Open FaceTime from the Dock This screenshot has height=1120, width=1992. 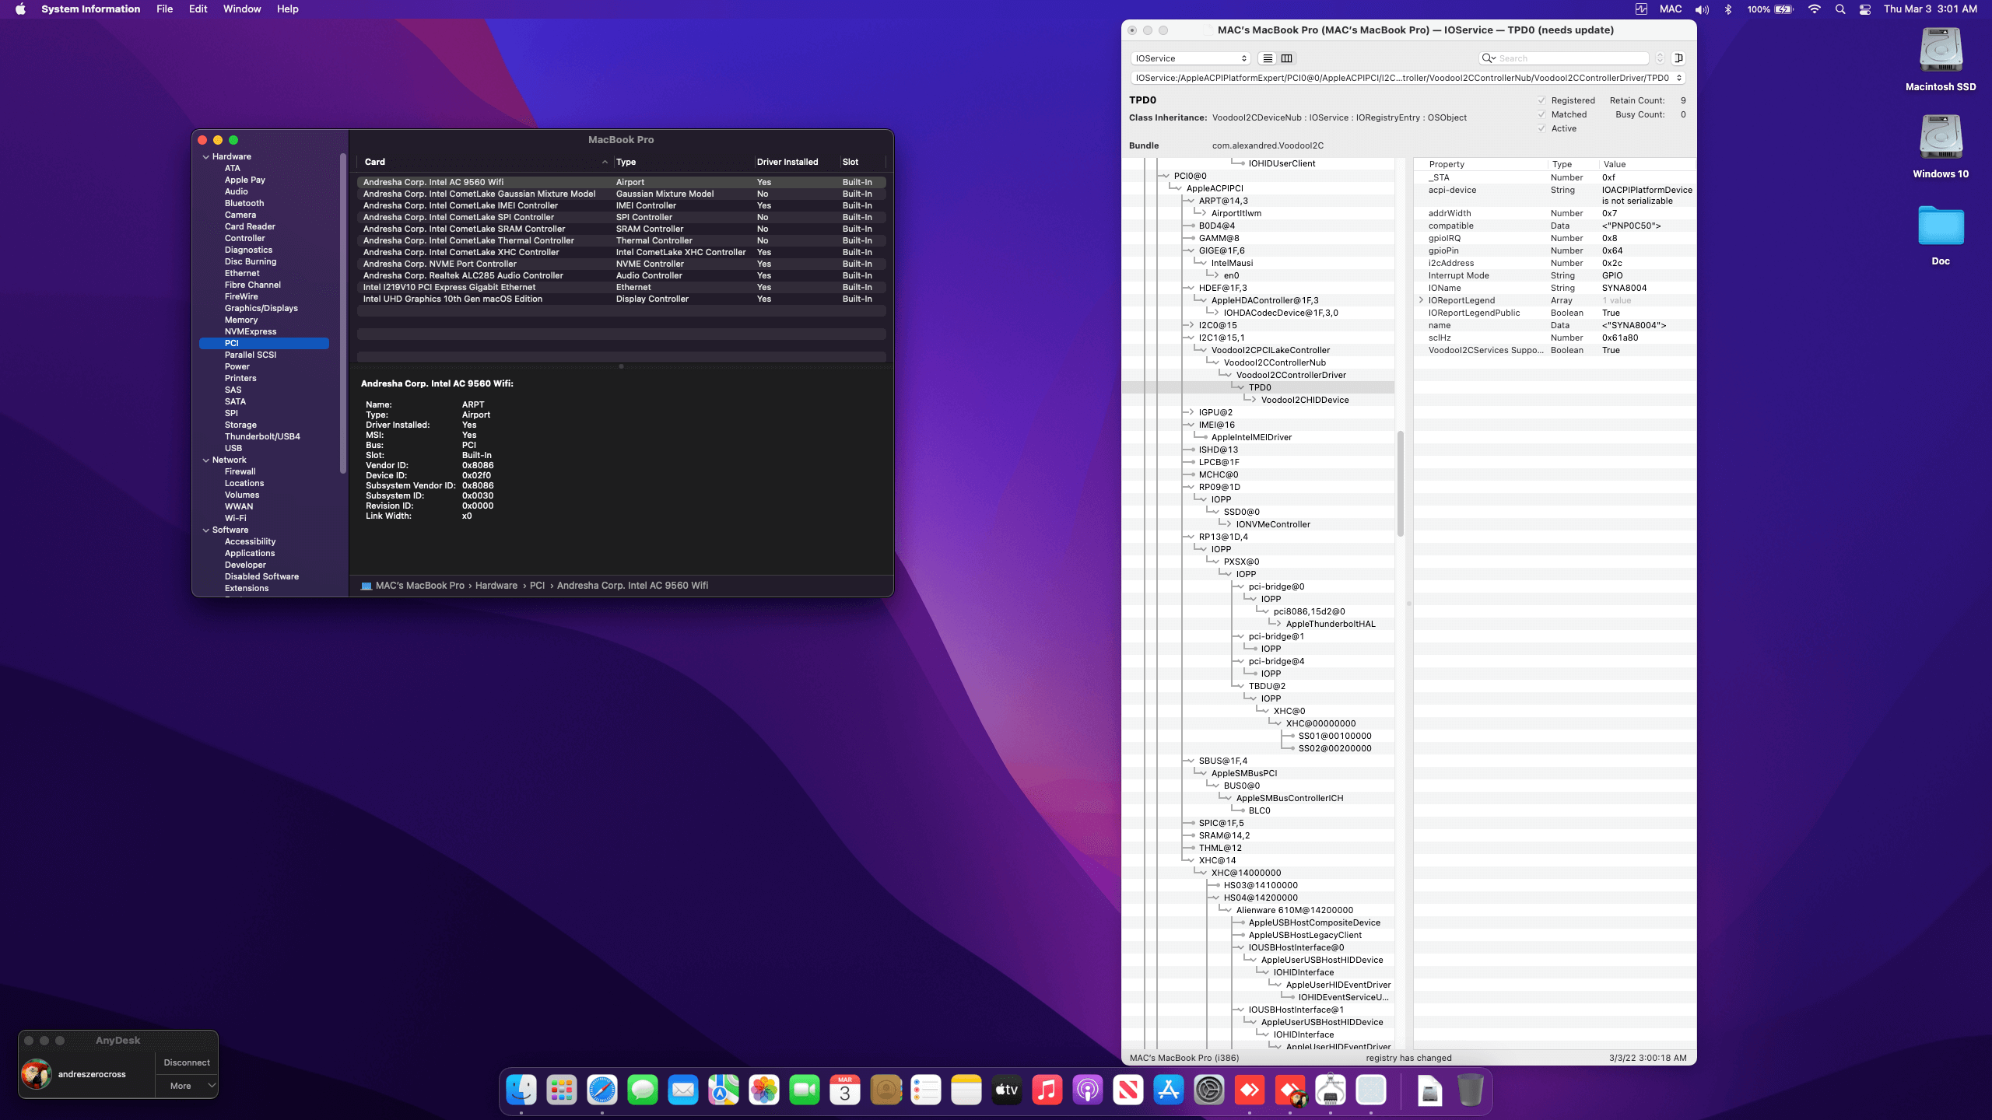click(x=805, y=1090)
